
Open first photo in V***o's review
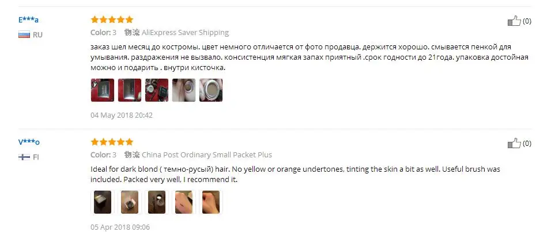point(102,202)
